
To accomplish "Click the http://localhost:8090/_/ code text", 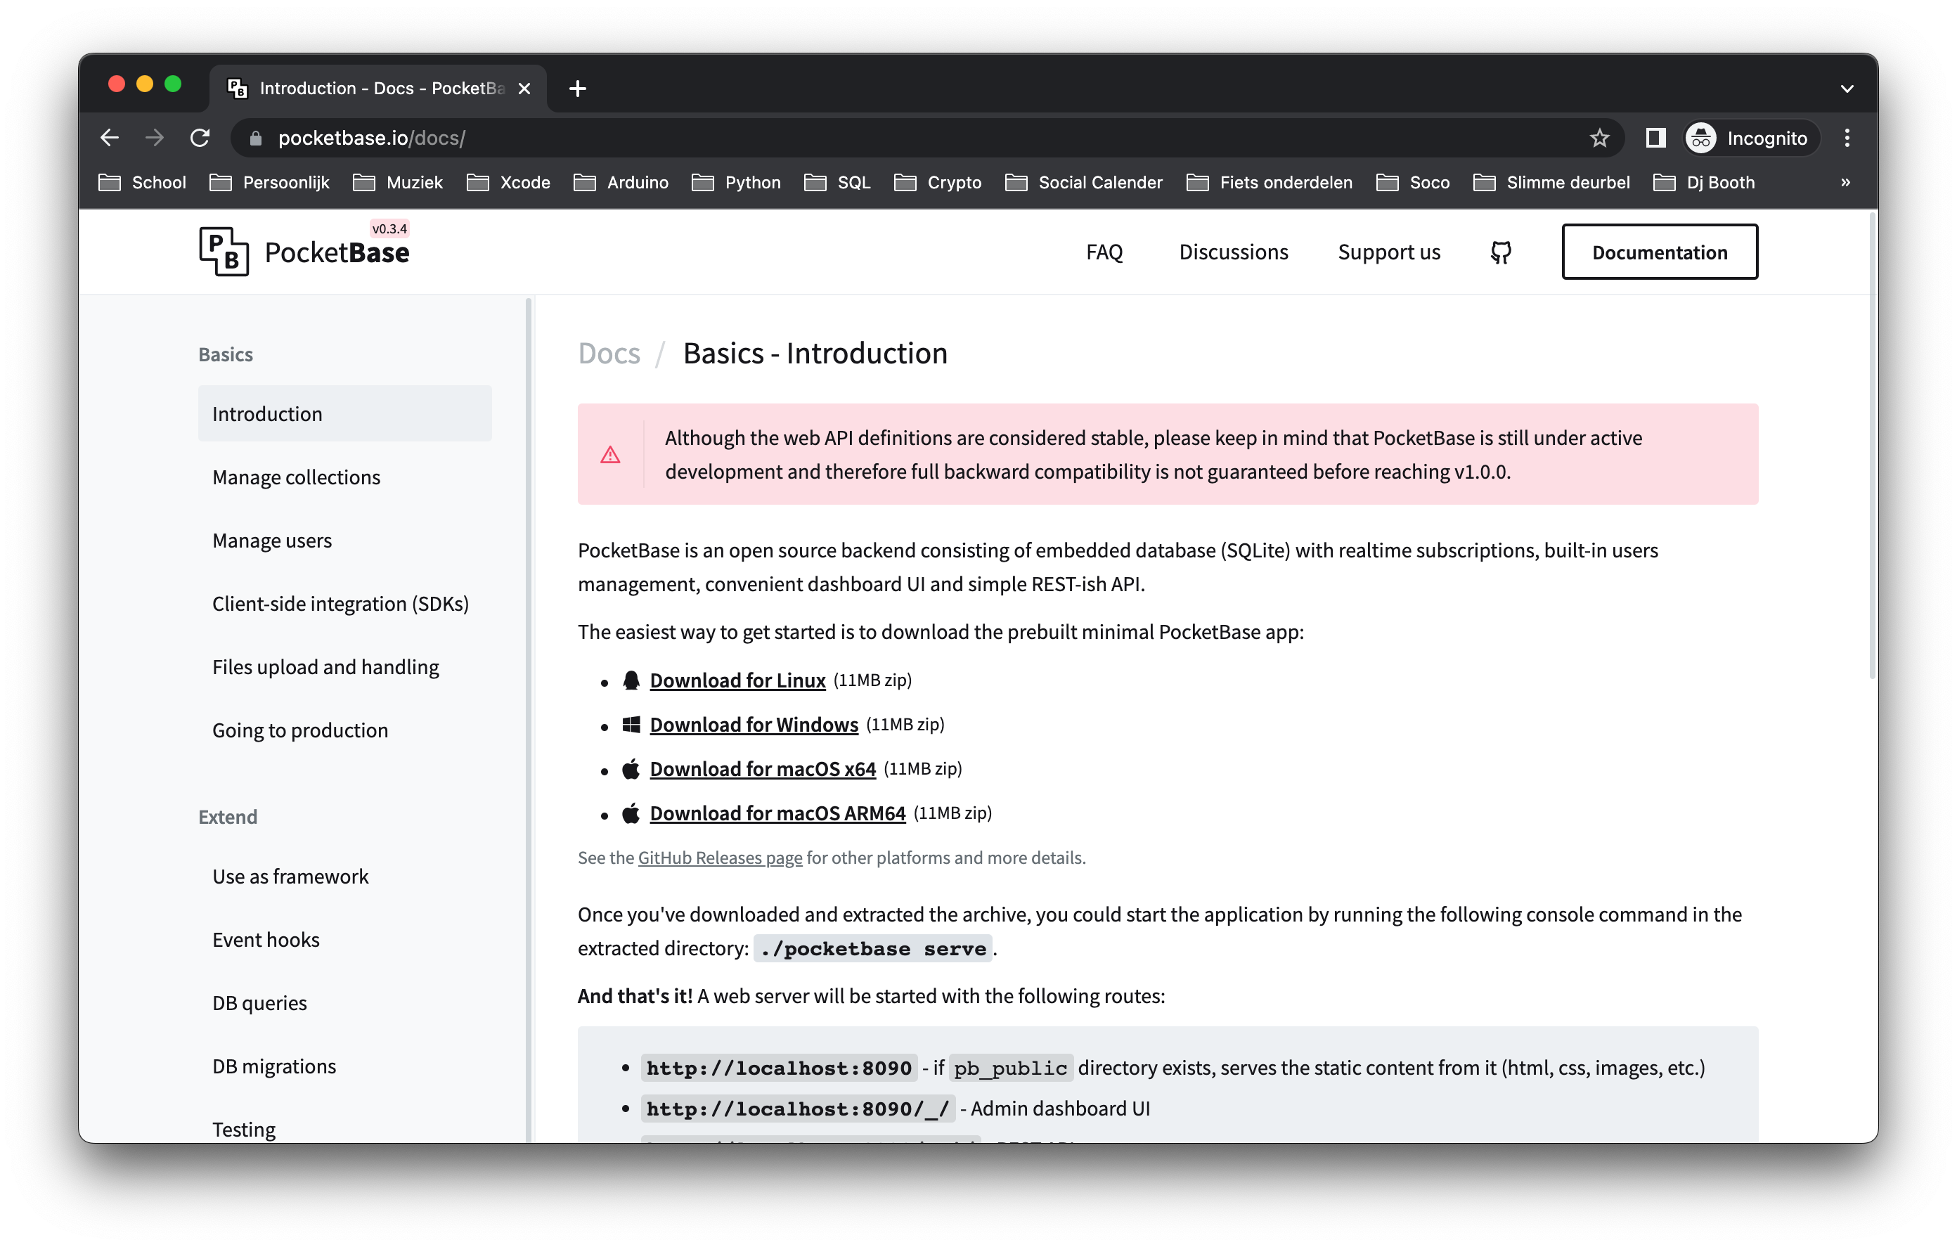I will click(x=797, y=1109).
